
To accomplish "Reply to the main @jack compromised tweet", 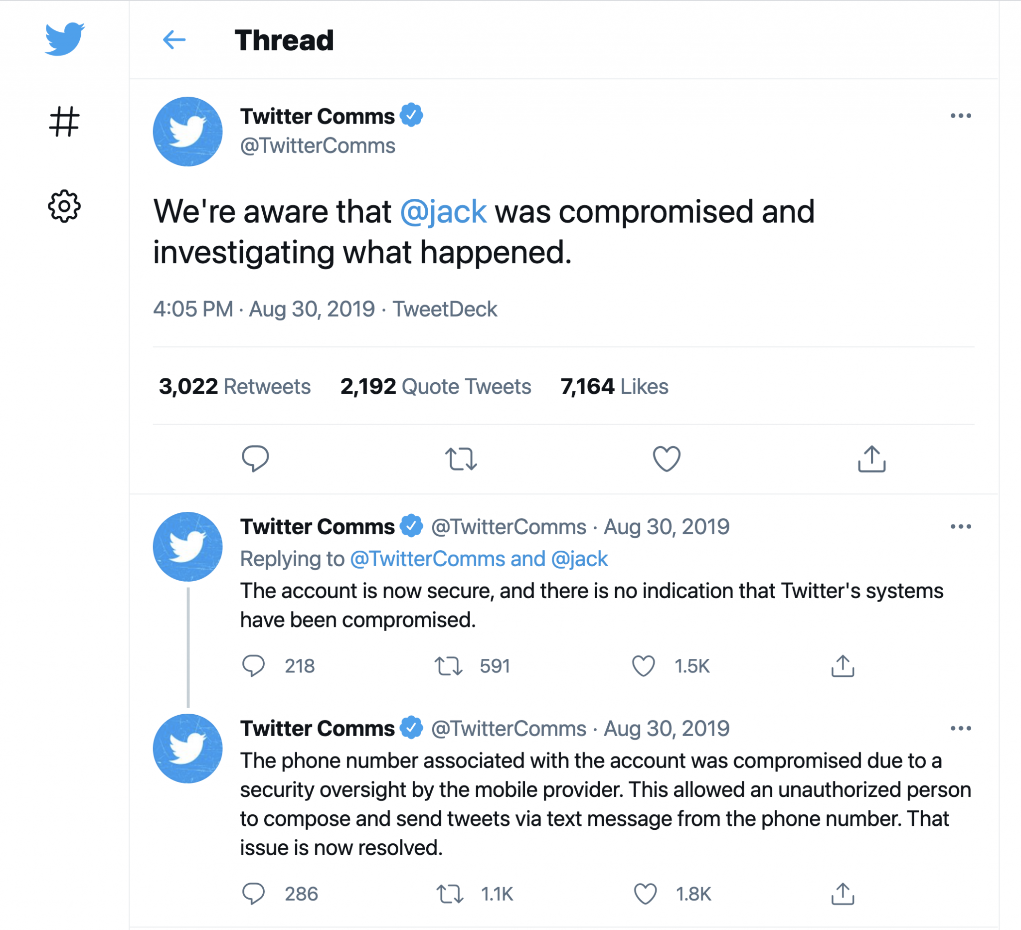I will pyautogui.click(x=255, y=458).
